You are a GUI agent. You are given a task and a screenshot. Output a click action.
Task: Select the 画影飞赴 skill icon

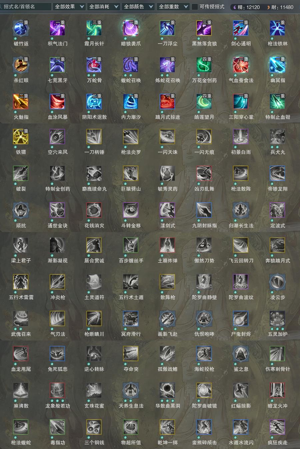167,318
